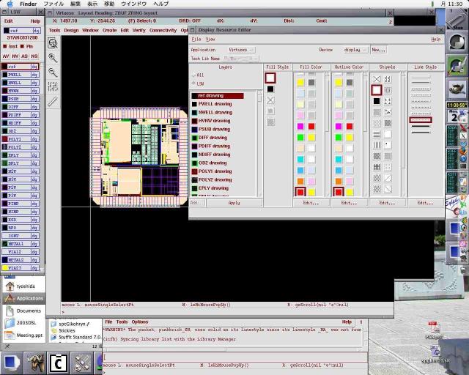Image resolution: width=469 pixels, height=375 pixels.
Task: Click the Apply button
Action: coord(234,203)
